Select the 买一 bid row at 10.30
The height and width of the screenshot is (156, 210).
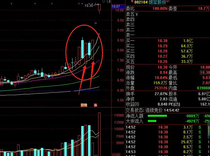tap(167, 41)
